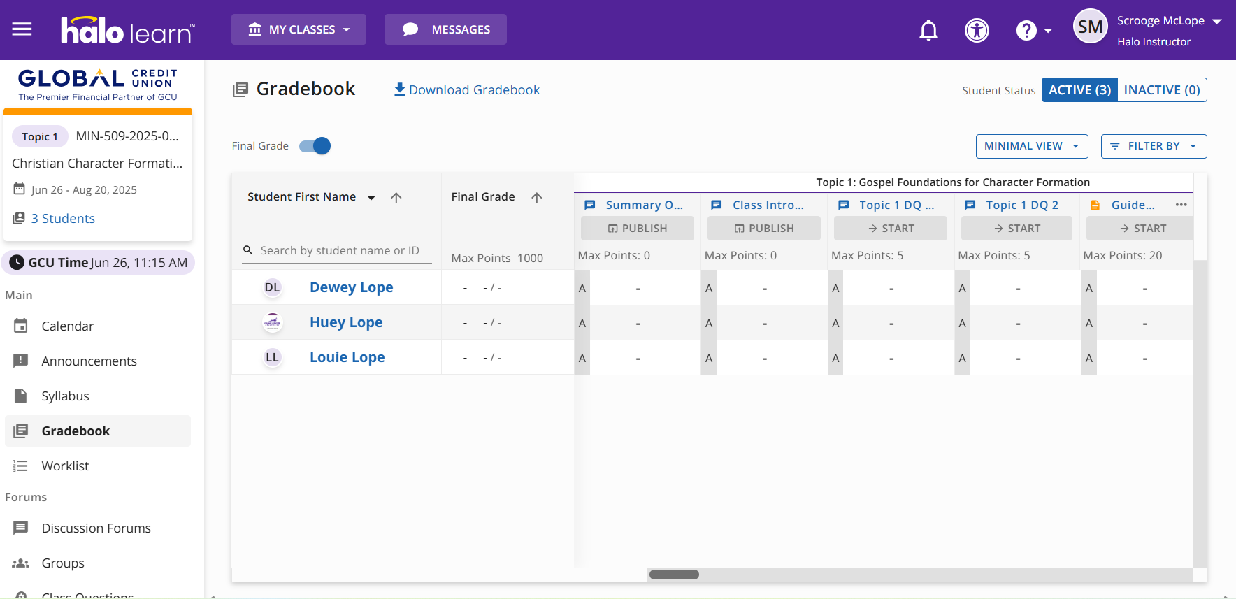Click the horizontal gradebook scrollbar thumb
This screenshot has height=599, width=1236.
point(674,575)
